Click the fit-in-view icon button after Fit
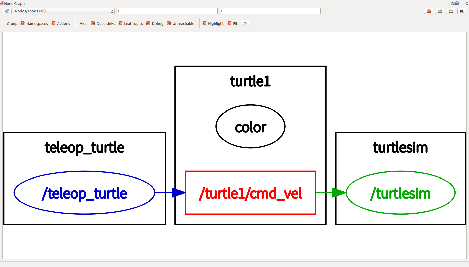The image size is (469, 267). tap(245, 23)
